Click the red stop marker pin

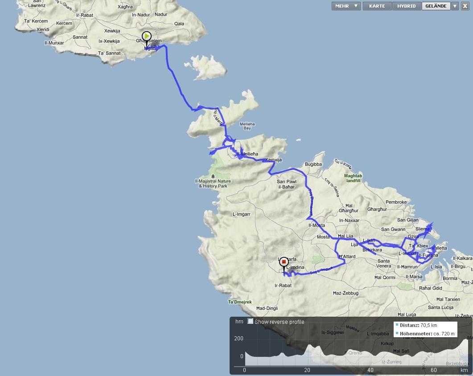(x=284, y=262)
